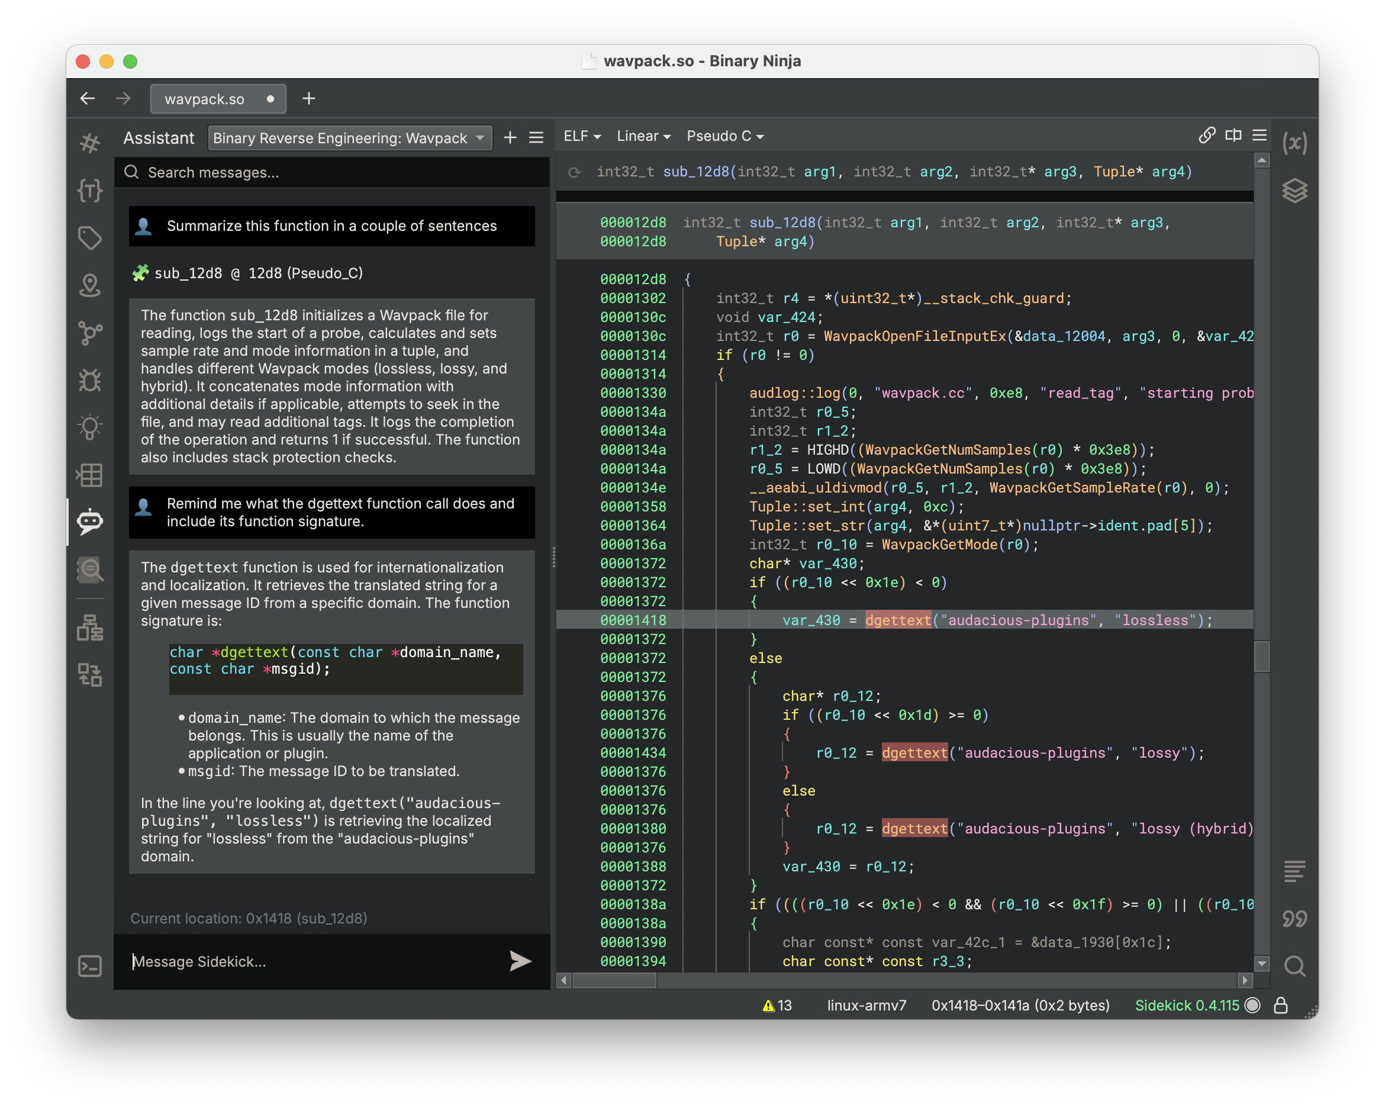Open the quotes right sidebar icon
This screenshot has height=1107, width=1385.
[x=1294, y=919]
